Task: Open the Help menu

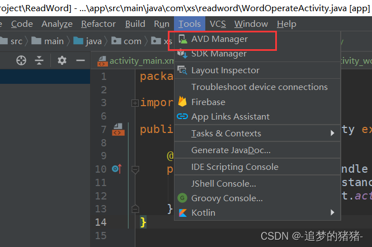Action: pyautogui.click(x=286, y=24)
